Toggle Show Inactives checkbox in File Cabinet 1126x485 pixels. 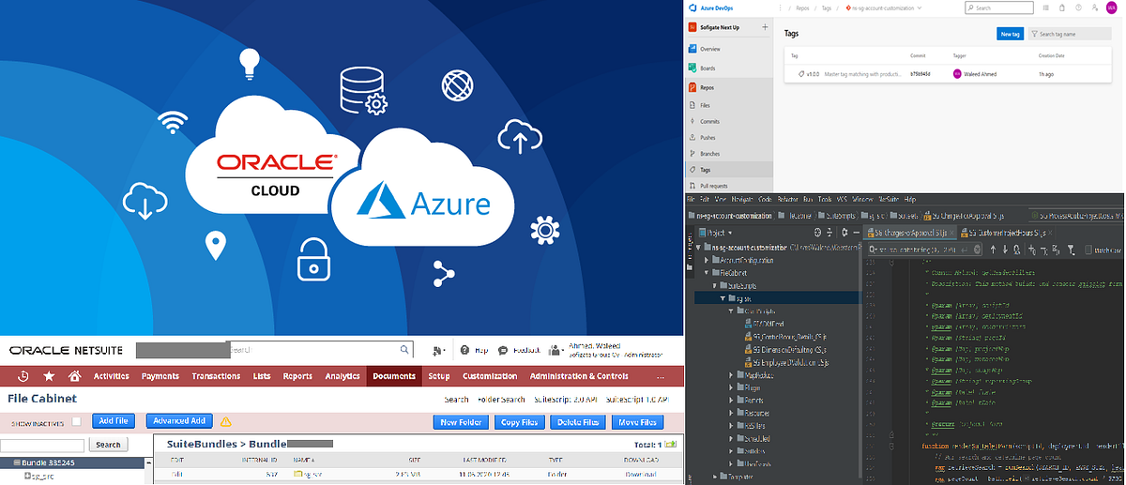pyautogui.click(x=77, y=422)
